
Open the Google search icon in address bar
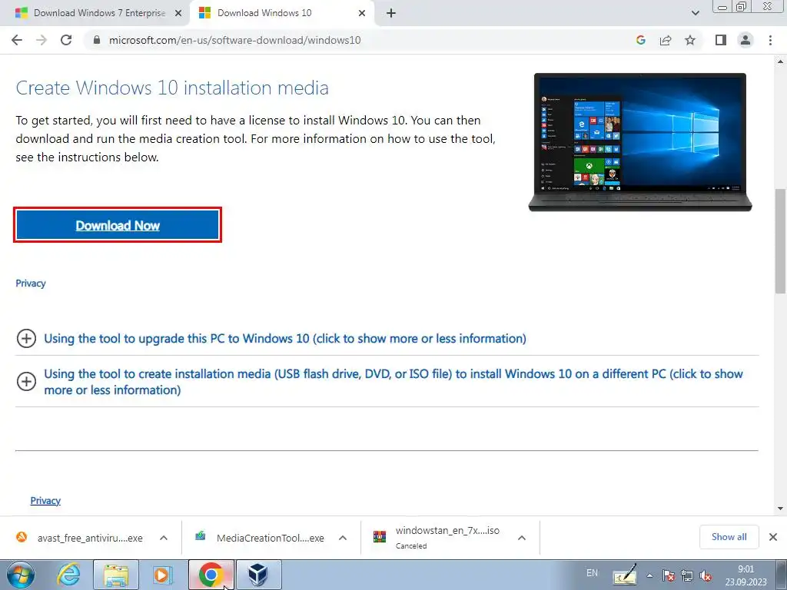[640, 40]
